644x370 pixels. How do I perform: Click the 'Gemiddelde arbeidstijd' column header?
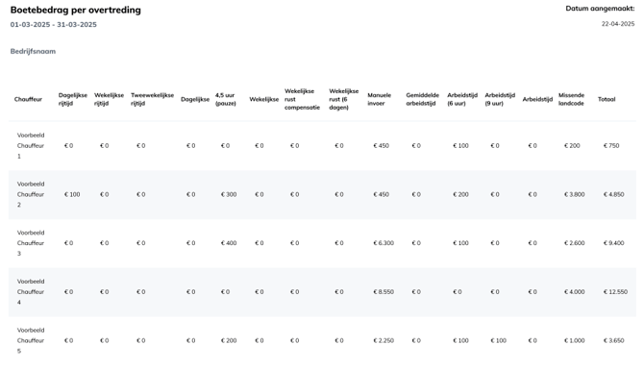click(x=423, y=99)
